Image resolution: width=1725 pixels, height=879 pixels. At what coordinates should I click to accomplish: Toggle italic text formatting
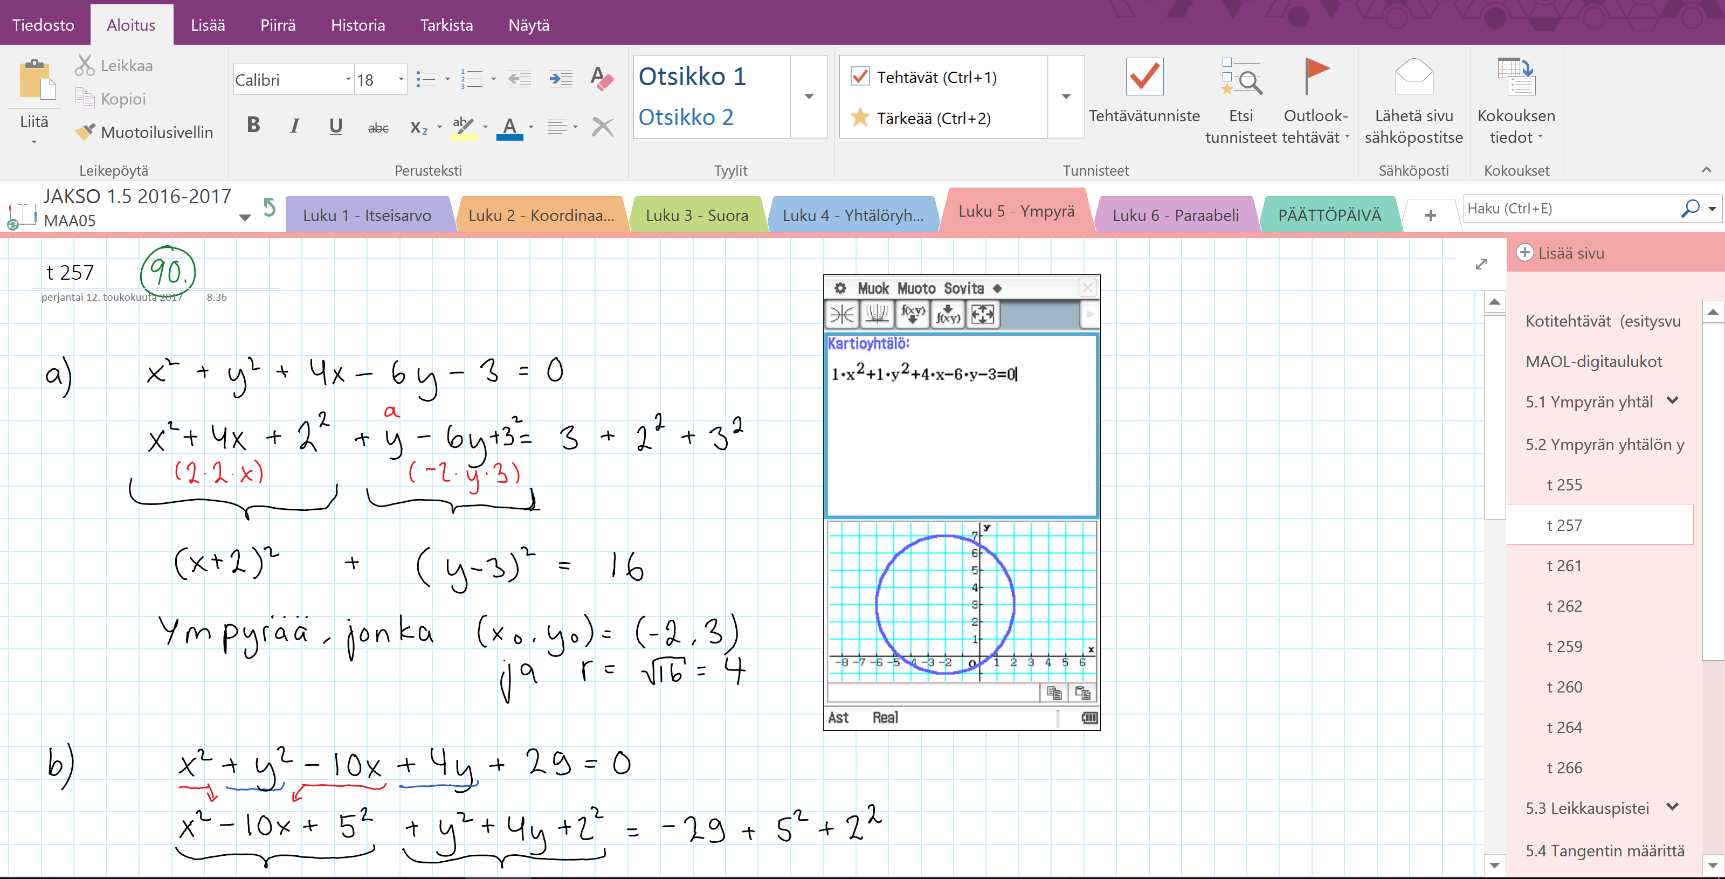294,125
